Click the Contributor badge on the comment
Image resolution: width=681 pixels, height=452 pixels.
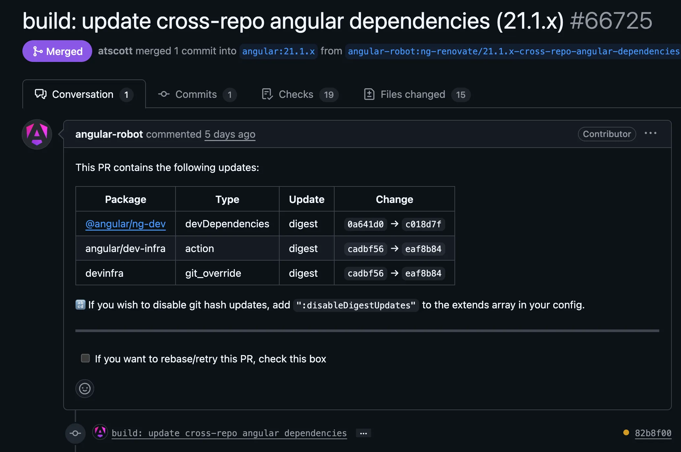[607, 134]
